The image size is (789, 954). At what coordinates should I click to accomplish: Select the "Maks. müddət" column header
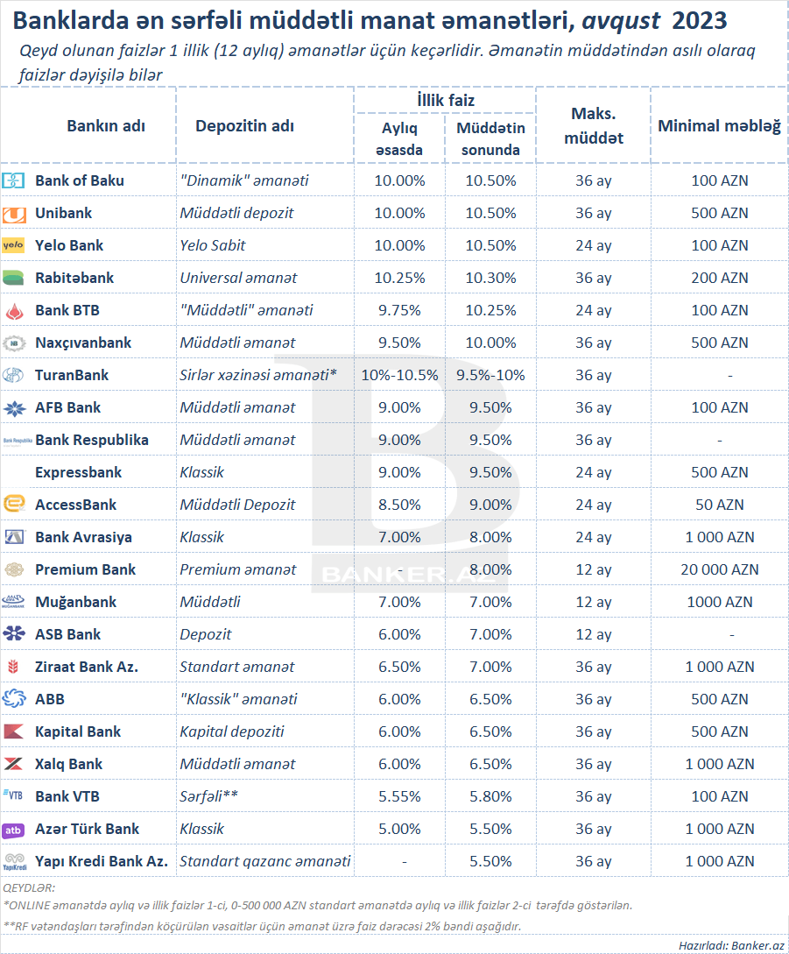(x=594, y=126)
